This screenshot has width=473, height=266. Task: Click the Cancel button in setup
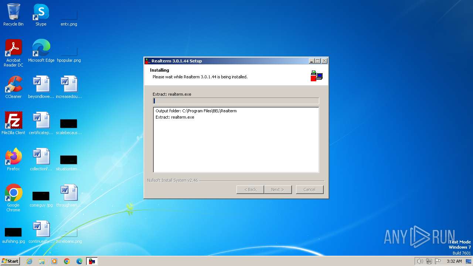pos(310,190)
